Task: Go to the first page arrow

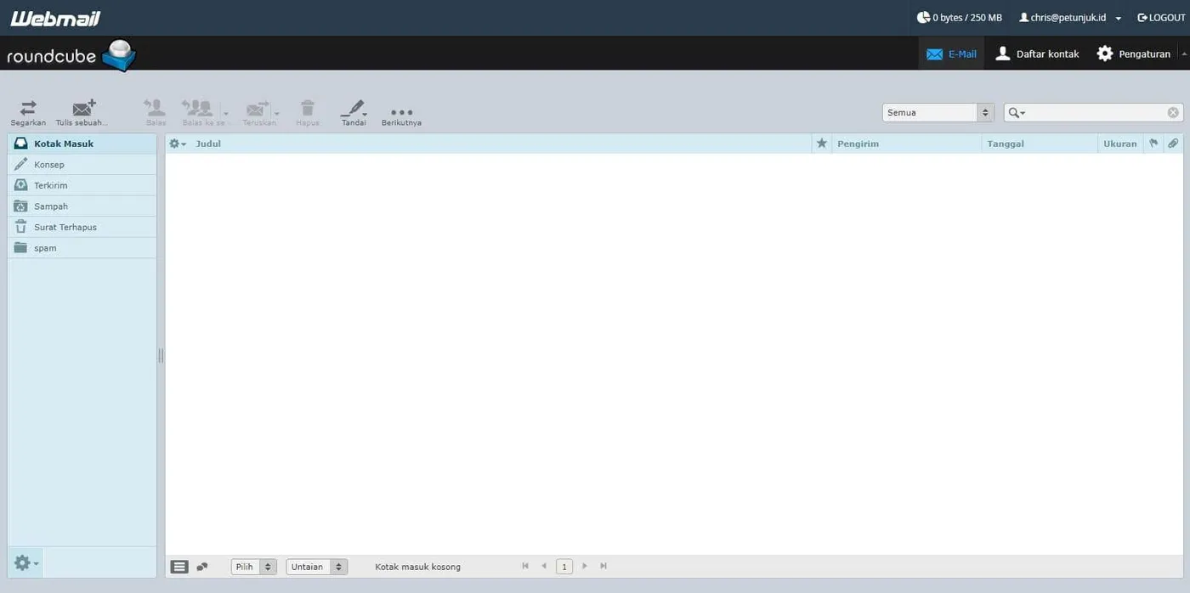Action: (x=525, y=566)
